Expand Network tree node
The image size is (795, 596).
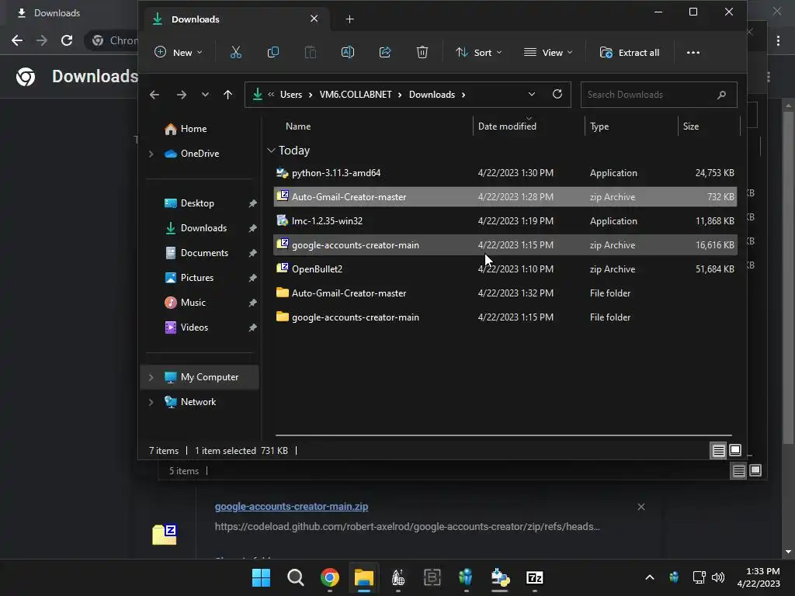151,402
